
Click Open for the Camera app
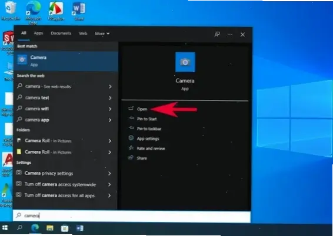142,109
